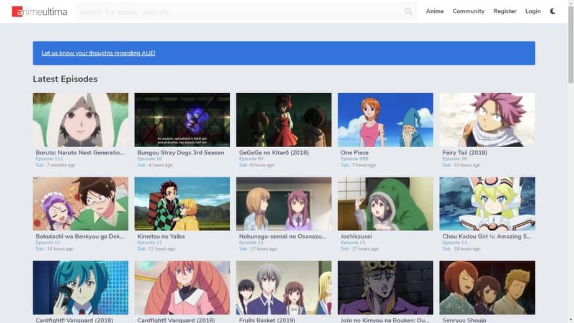Click the GeGeGe no Kitarō (2018) title

(x=274, y=152)
